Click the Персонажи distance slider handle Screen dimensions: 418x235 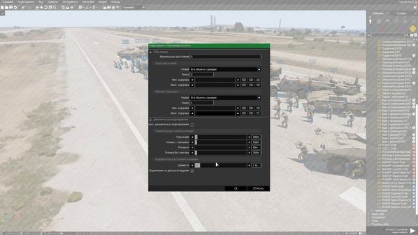(196, 137)
